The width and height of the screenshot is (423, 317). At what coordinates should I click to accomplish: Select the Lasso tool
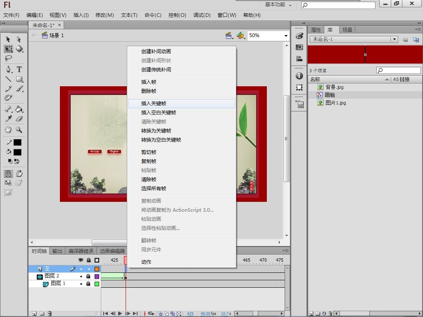(x=8, y=58)
